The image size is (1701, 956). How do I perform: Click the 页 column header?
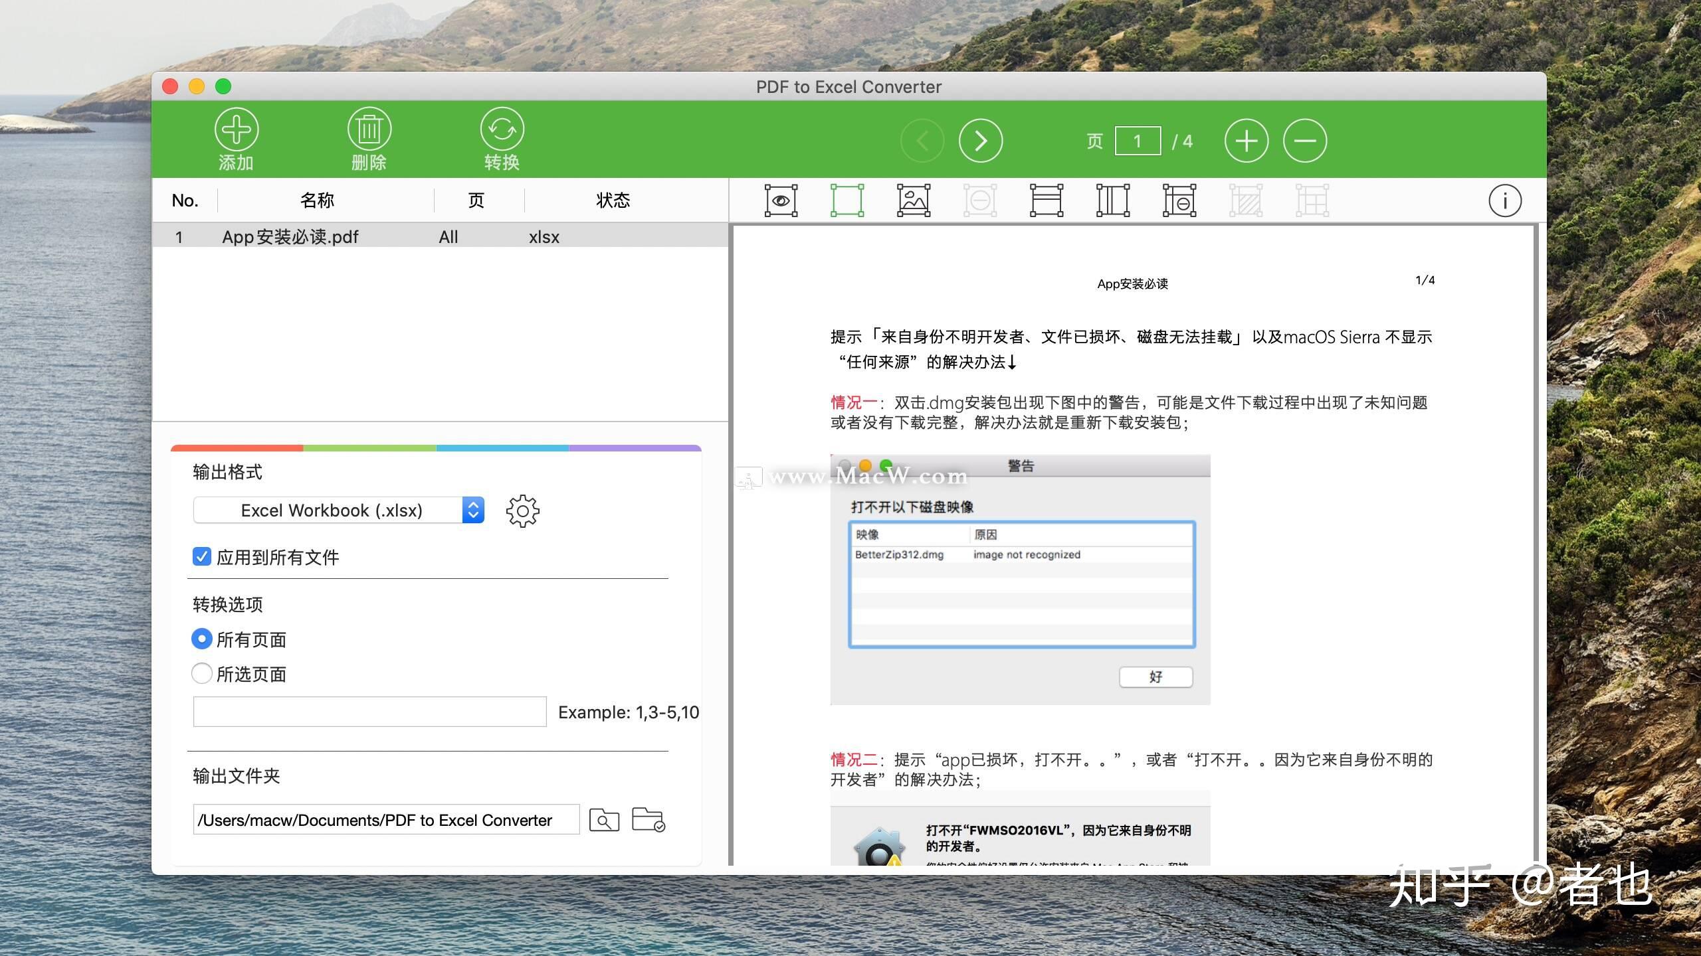[x=476, y=200]
